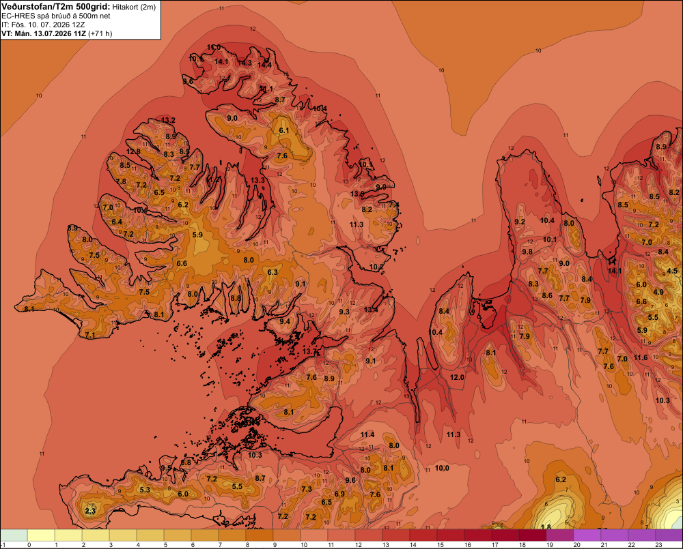This screenshot has width=683, height=549.
Task: Click the 2.3 temperature label
Action: [90, 511]
